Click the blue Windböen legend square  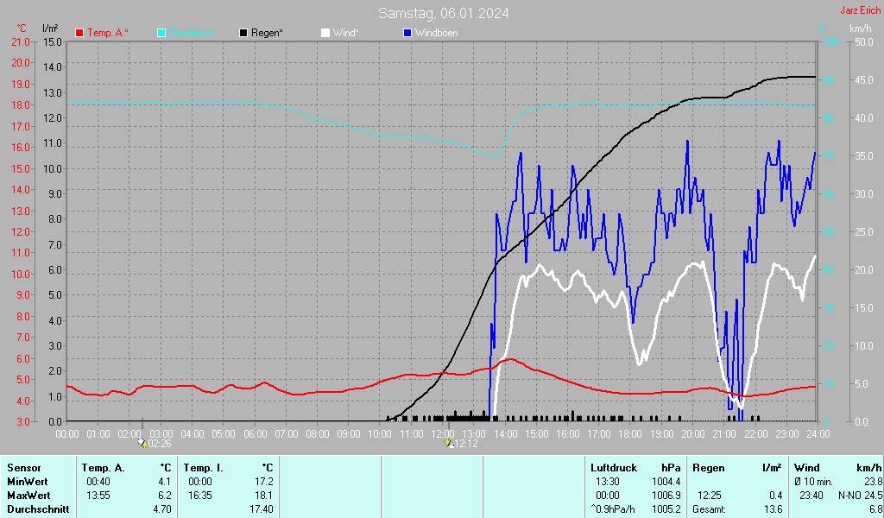tap(407, 33)
